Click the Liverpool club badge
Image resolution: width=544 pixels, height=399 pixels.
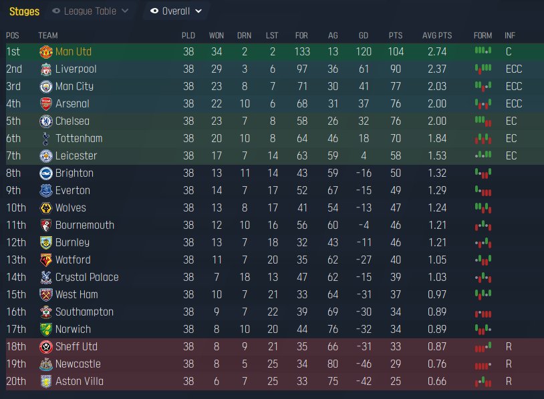point(46,69)
